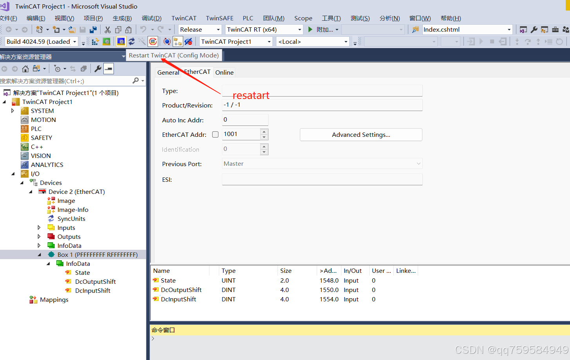Click the Solution Explorer search box

coord(66,81)
